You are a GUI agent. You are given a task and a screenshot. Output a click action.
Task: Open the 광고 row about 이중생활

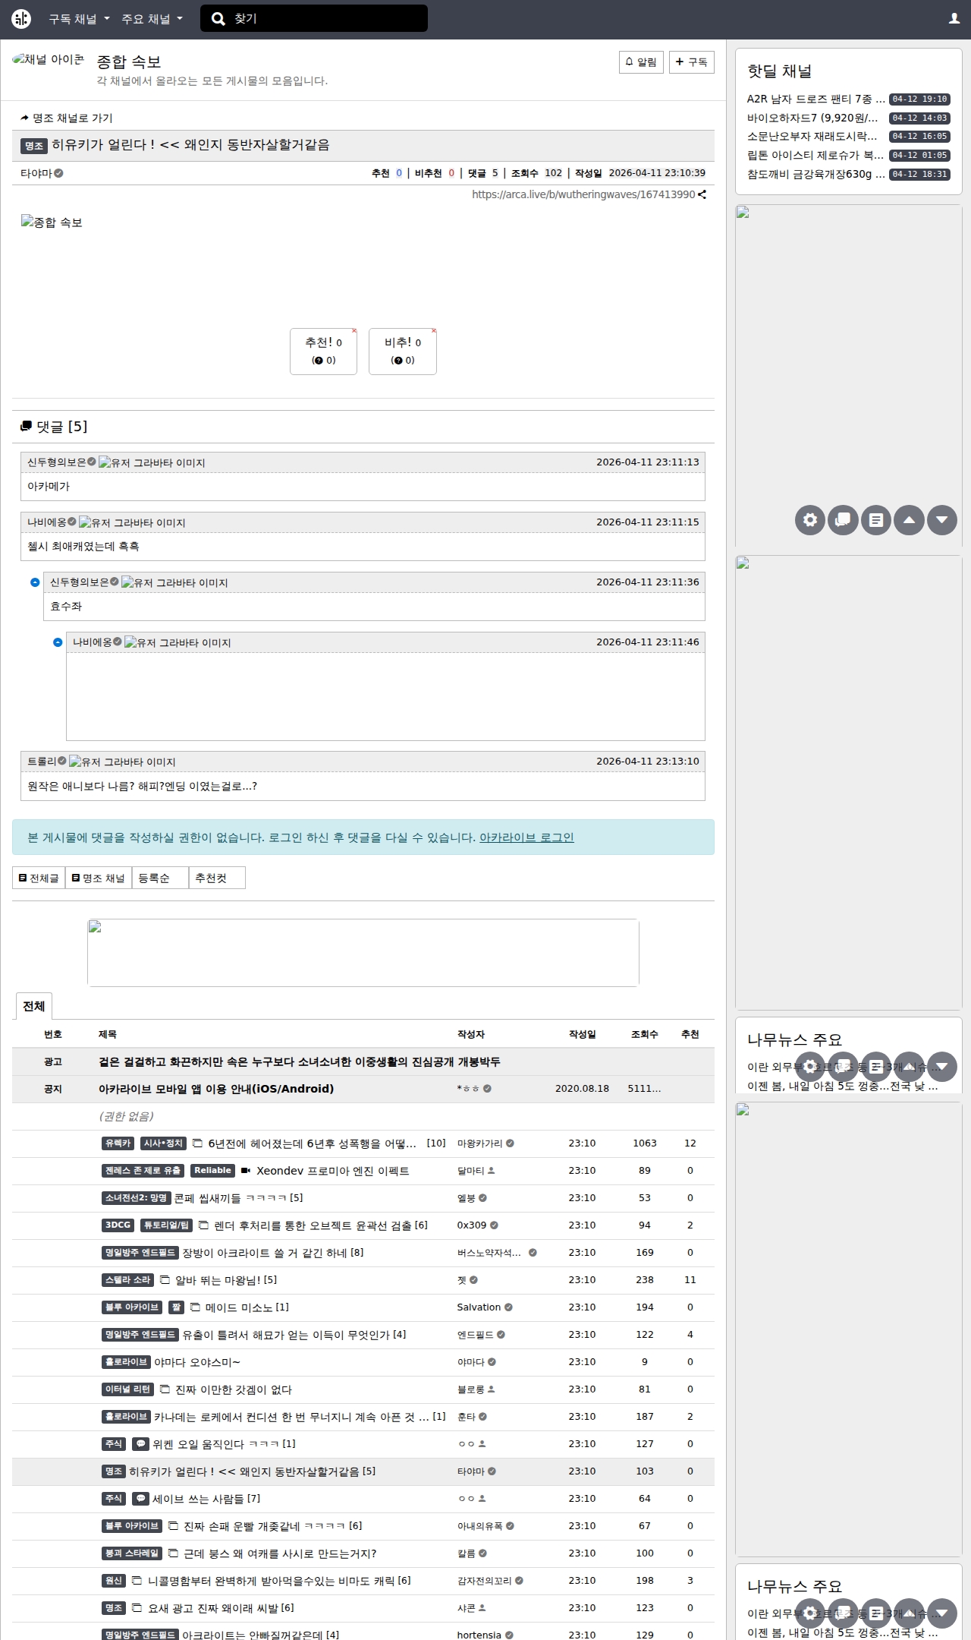tap(300, 1061)
